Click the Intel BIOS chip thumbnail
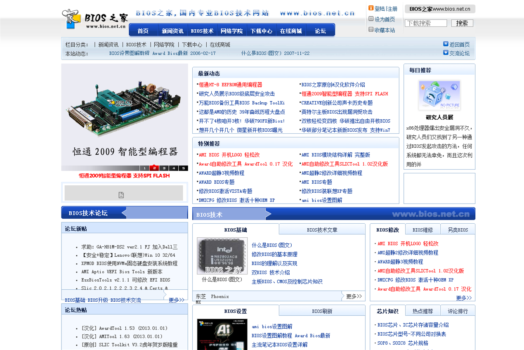The height and width of the screenshot is (350, 524). pos(222,256)
